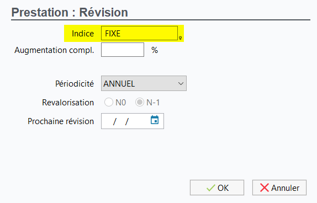Click the green checkmark icon on OK
Viewport: 317px width, 203px height.
(x=211, y=188)
